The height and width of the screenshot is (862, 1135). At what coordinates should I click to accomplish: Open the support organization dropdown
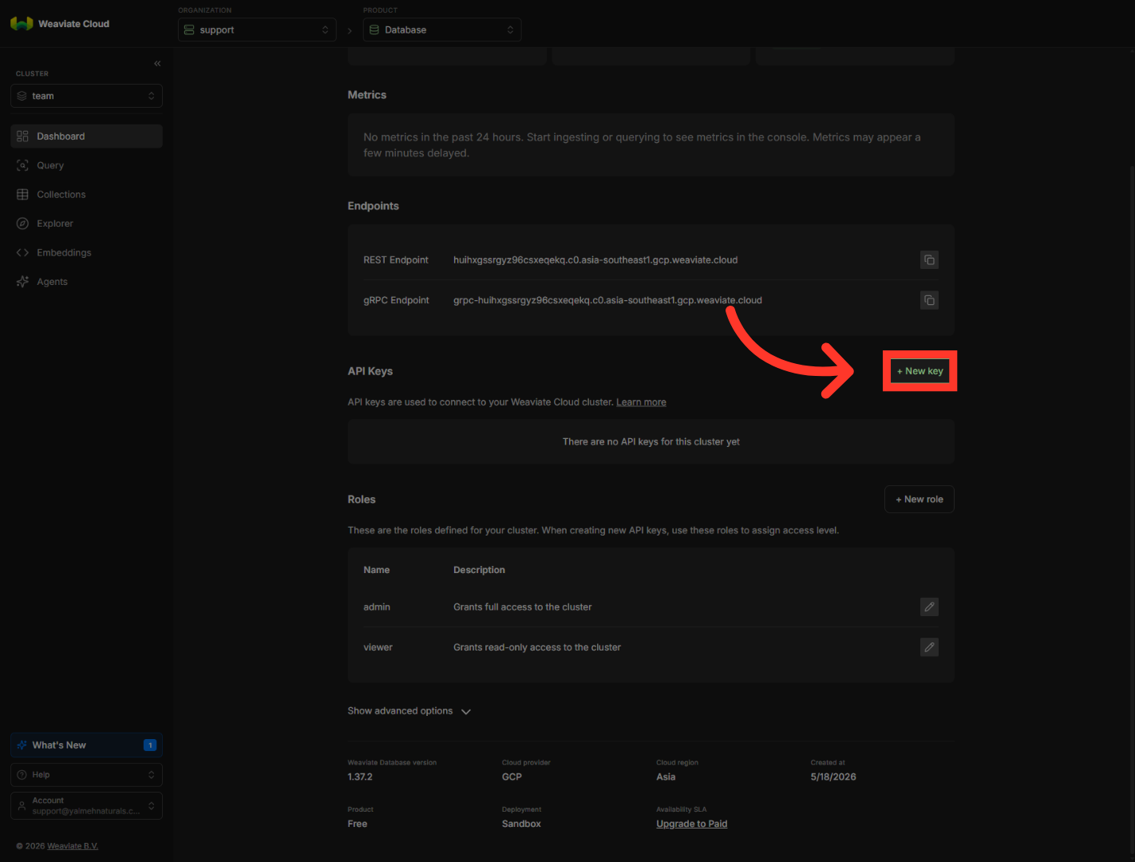257,30
